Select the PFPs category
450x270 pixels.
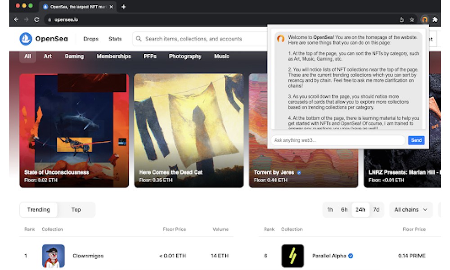pyautogui.click(x=150, y=56)
